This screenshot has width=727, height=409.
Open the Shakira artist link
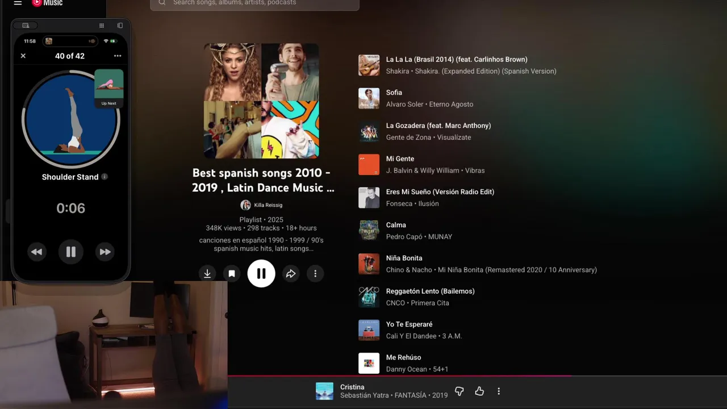398,72
